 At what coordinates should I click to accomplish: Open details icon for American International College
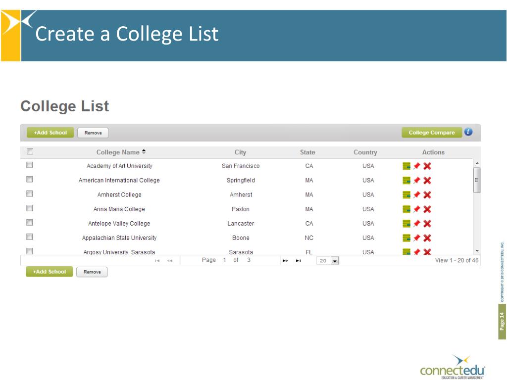[406, 180]
